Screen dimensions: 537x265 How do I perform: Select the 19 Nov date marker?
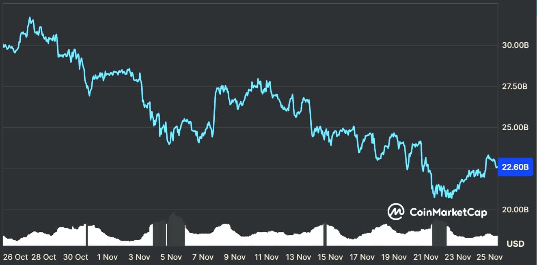(x=394, y=257)
